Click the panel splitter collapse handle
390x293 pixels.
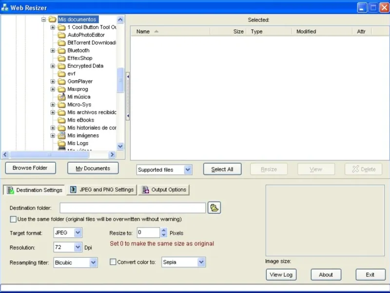[128, 96]
